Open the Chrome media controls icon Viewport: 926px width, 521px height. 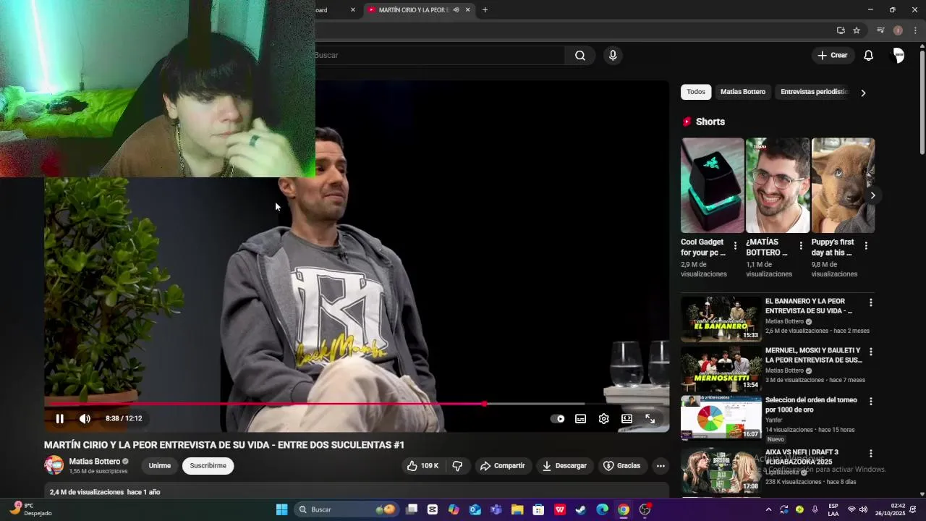[880, 30]
